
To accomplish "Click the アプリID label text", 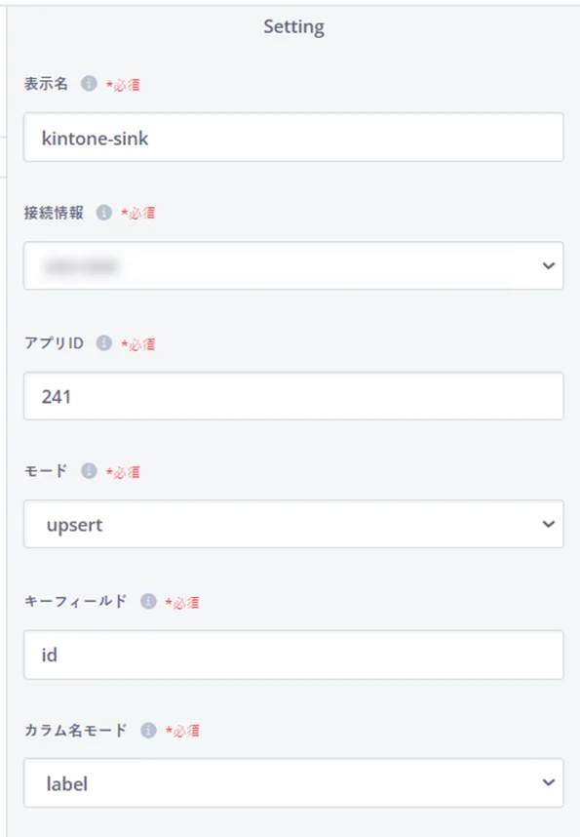I will point(54,342).
